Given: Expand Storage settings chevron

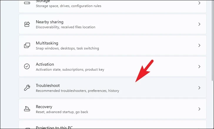Looking at the screenshot, I should 199,3.
